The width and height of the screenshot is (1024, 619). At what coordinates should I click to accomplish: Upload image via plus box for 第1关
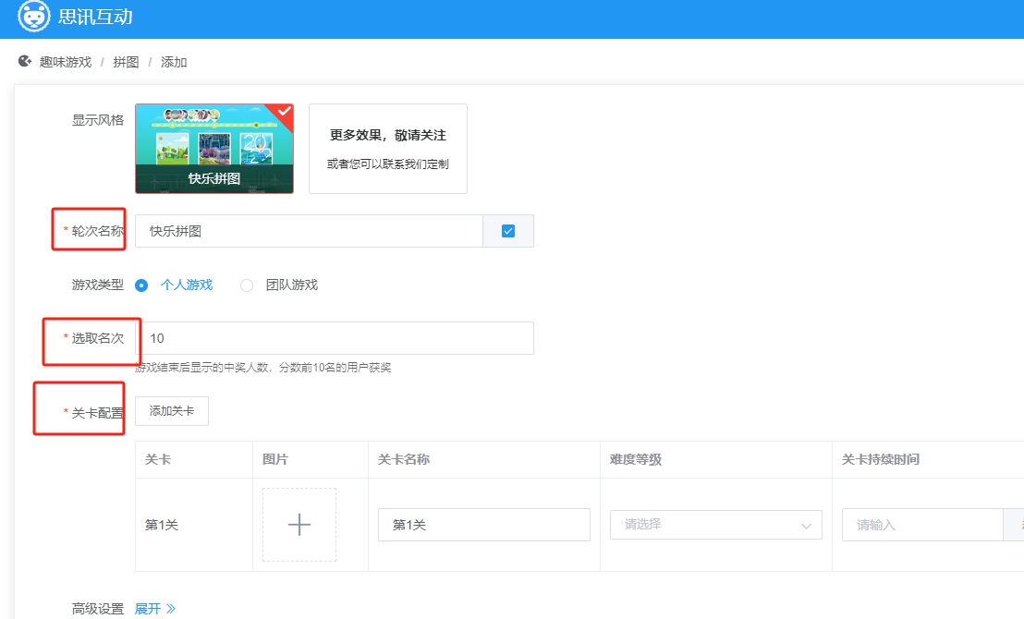coord(299,525)
